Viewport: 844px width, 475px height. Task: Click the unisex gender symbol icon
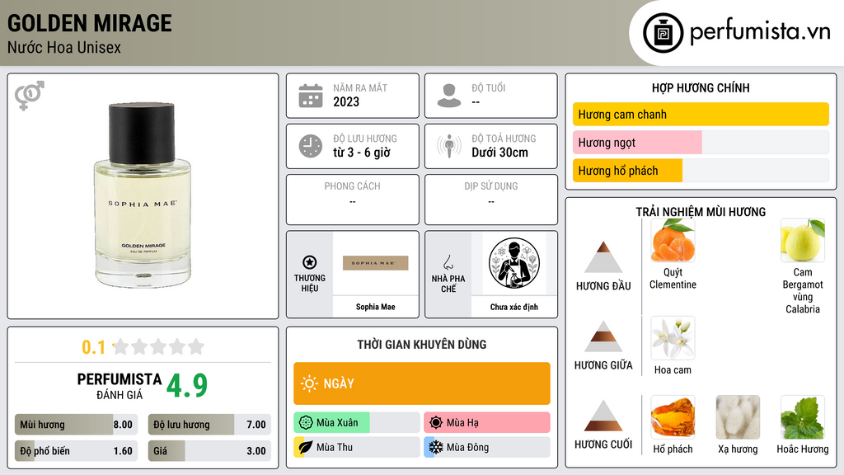point(30,96)
